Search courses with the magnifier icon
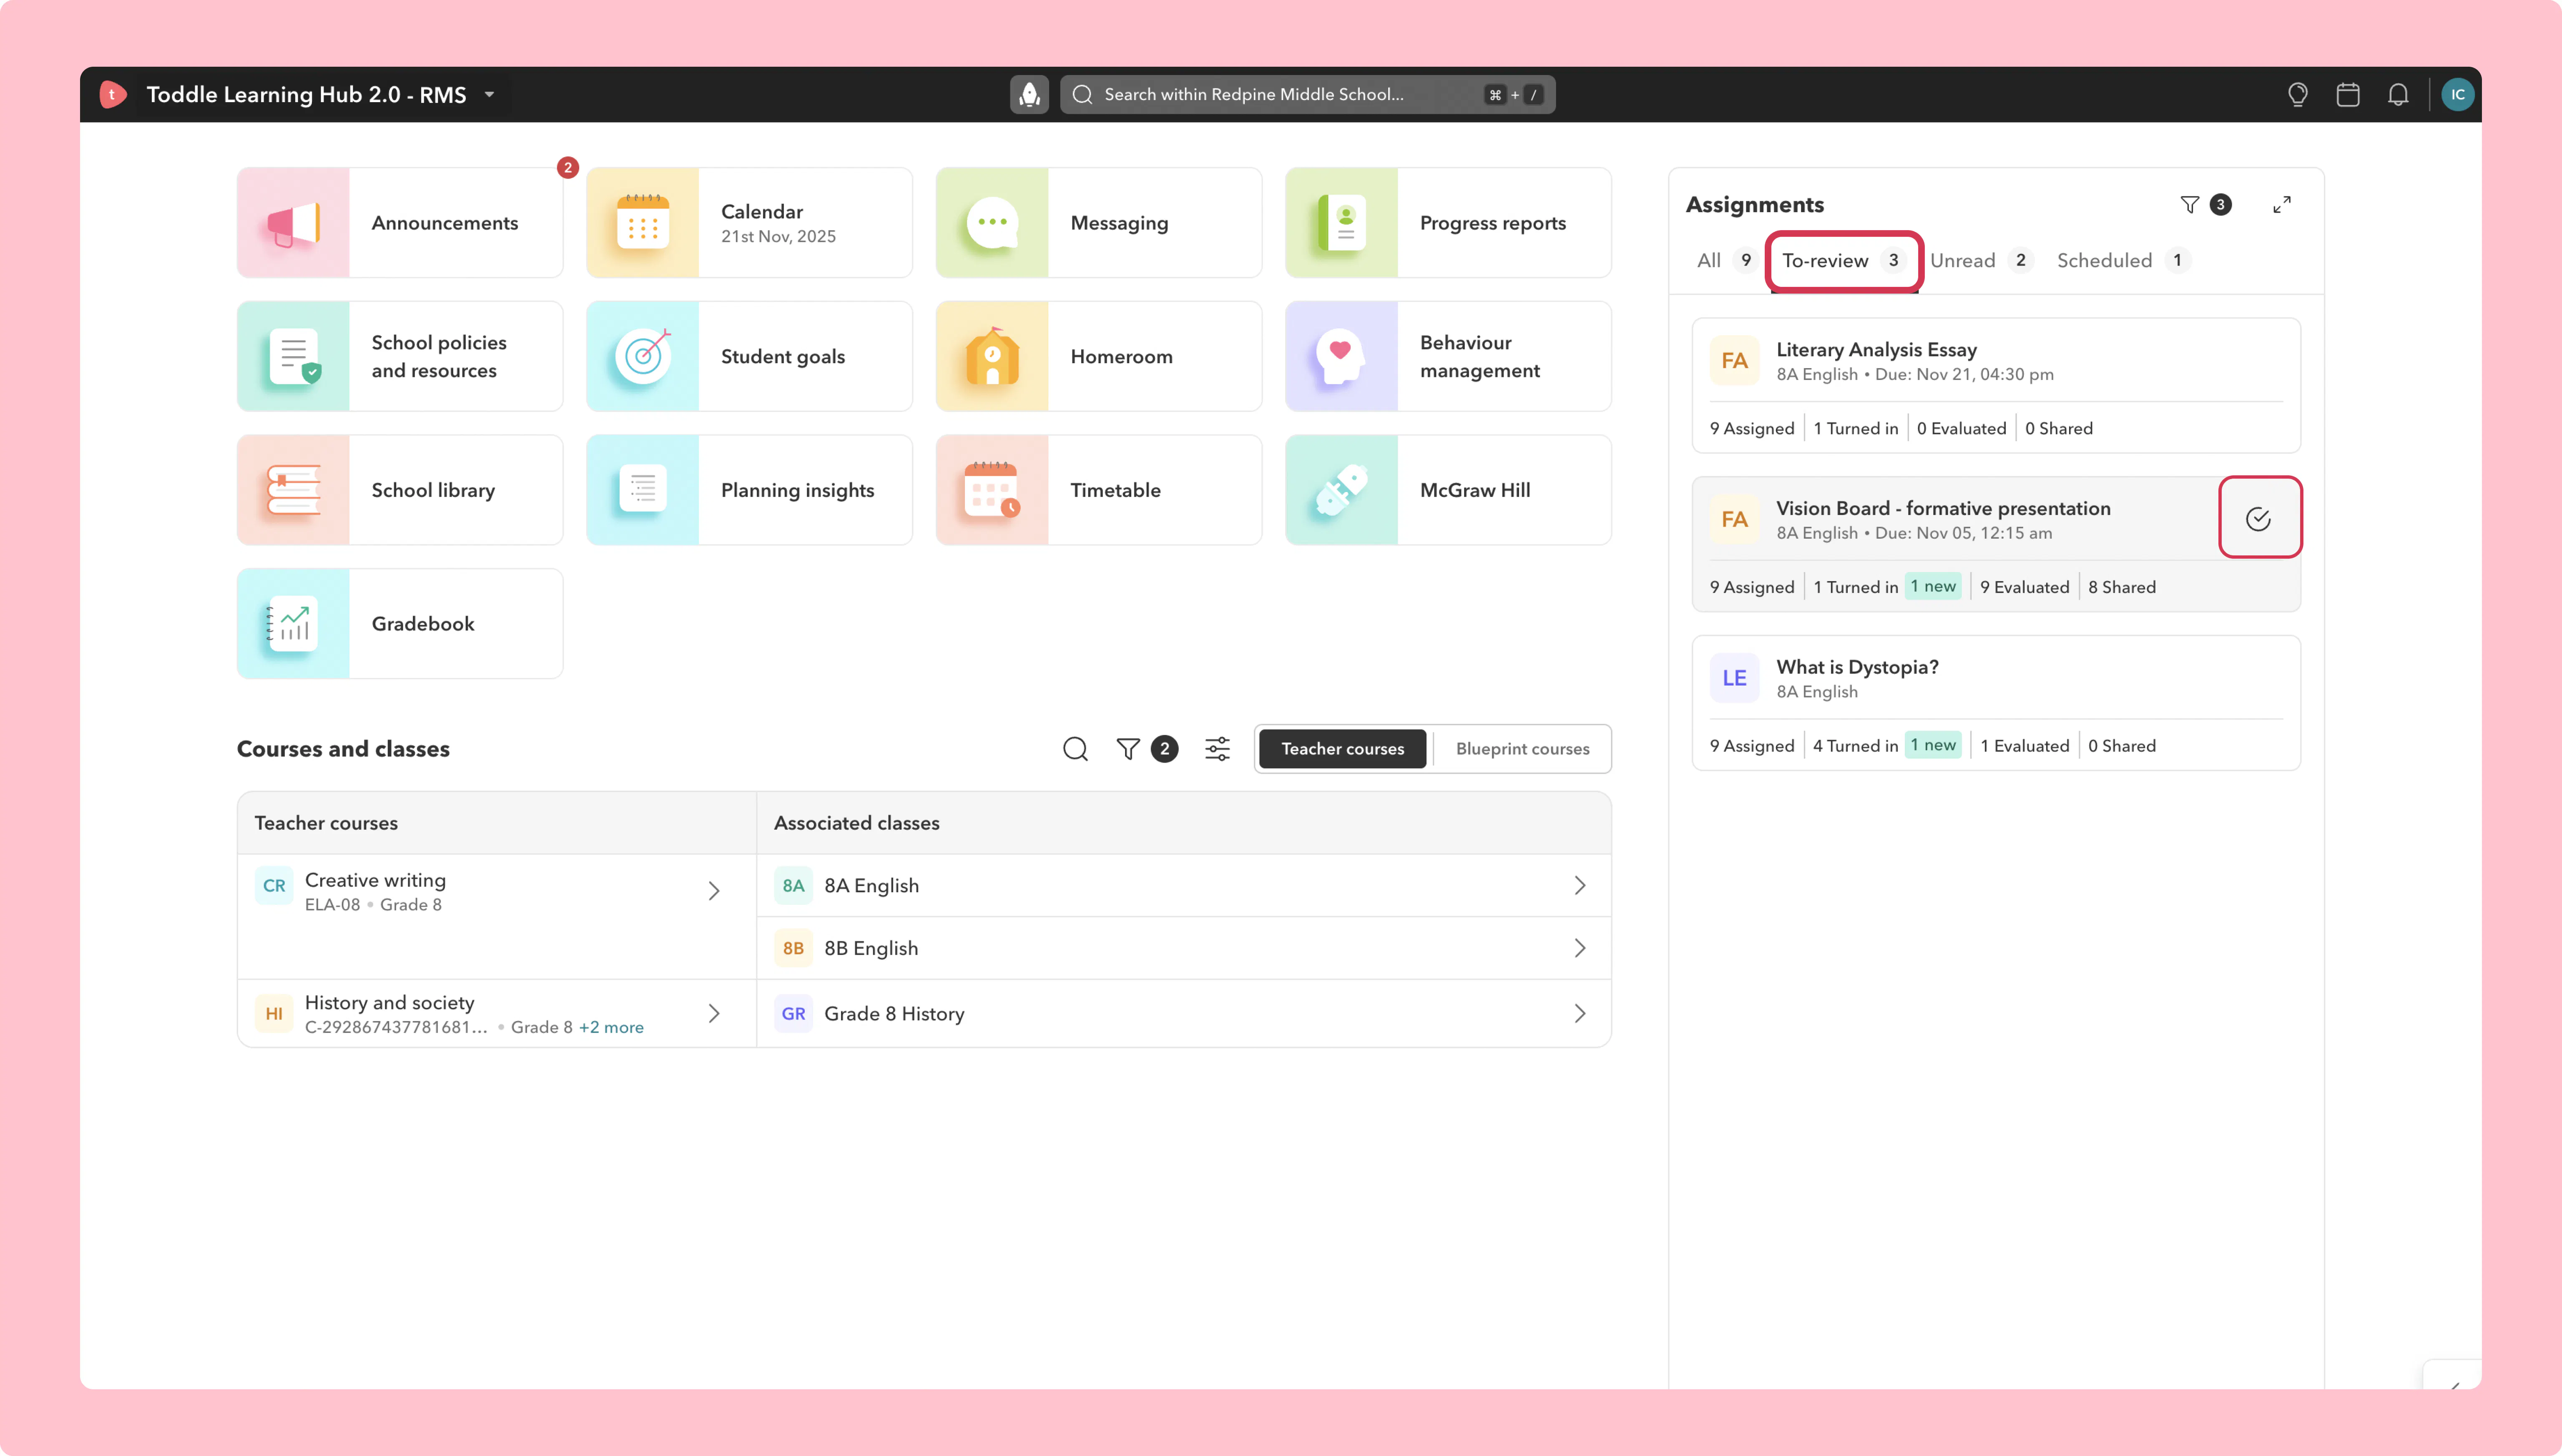This screenshot has height=1456, width=2562. point(1075,749)
